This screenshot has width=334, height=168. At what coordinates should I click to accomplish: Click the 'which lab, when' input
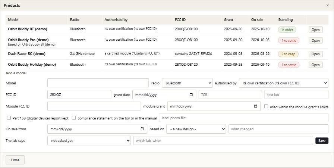click(223, 140)
